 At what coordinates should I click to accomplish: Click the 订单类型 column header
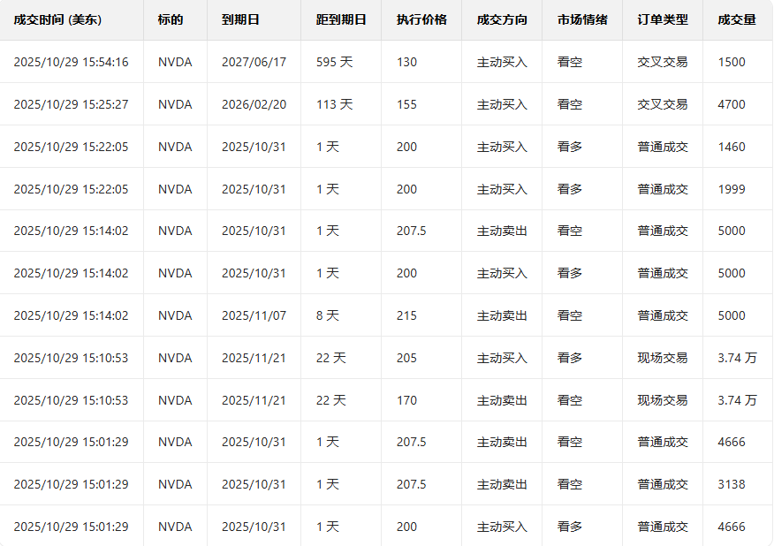pyautogui.click(x=663, y=19)
